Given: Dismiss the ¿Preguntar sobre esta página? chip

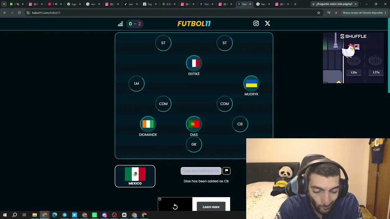Looking at the screenshot, I should point(356,4).
